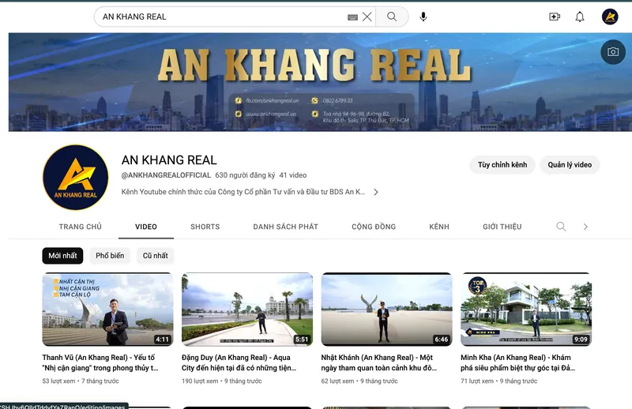The height and width of the screenshot is (409, 632).
Task: Open the Create video icon
Action: [555, 17]
